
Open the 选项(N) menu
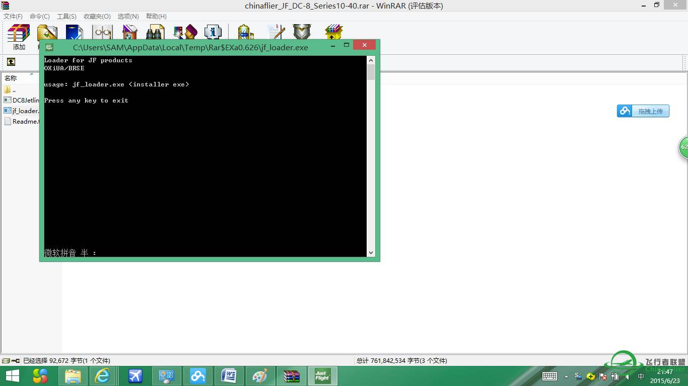(x=128, y=17)
